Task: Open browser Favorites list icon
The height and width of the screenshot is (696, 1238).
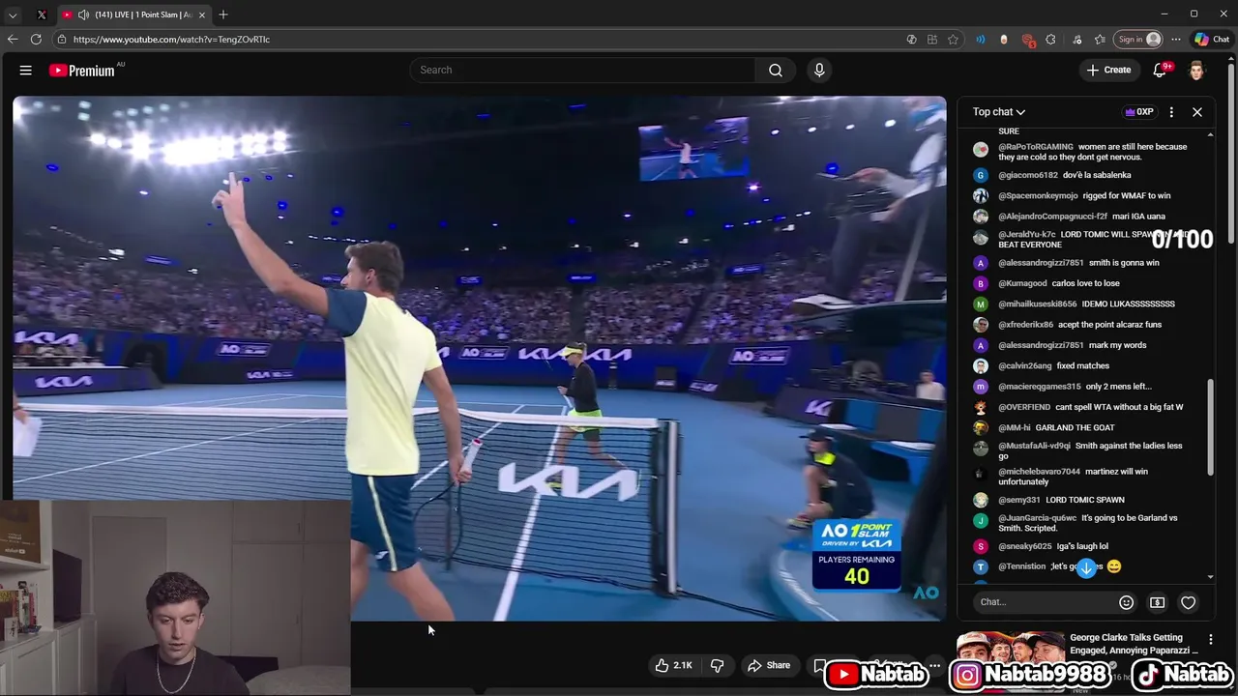Action: [x=1100, y=40]
